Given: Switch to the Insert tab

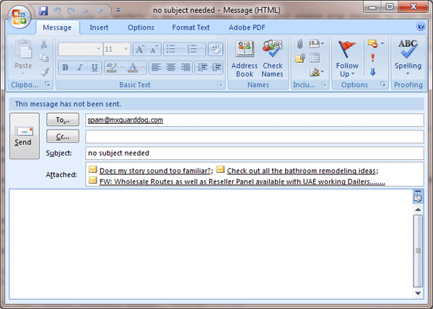Looking at the screenshot, I should [x=99, y=27].
